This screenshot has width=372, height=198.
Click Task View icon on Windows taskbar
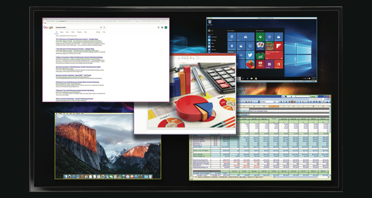point(243,78)
